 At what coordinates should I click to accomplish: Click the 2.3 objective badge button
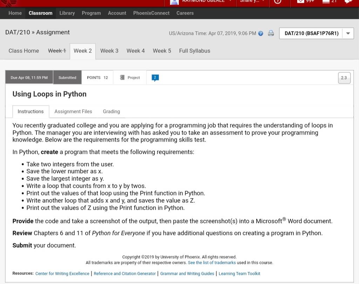(344, 78)
